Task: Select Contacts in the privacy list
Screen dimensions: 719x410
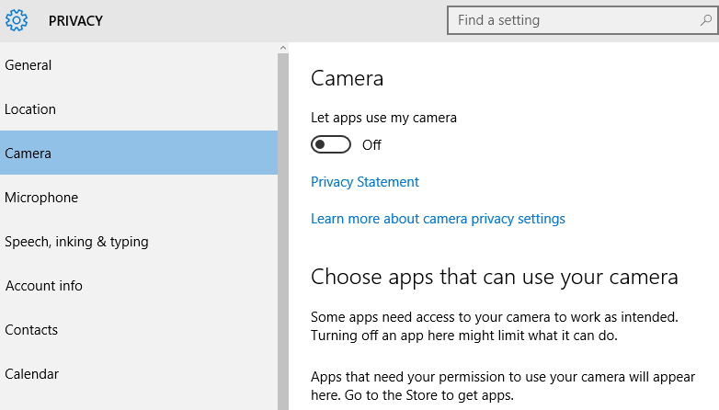Action: [139, 329]
